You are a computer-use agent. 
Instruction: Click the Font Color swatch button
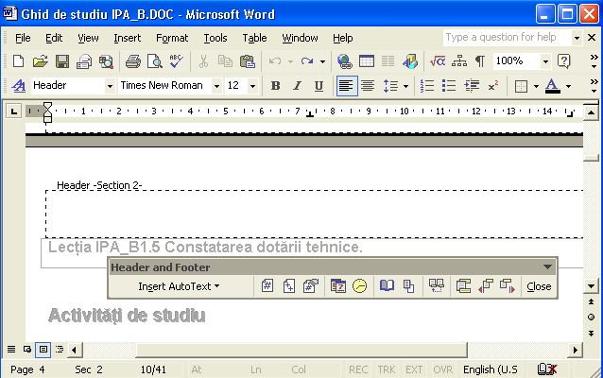[552, 86]
